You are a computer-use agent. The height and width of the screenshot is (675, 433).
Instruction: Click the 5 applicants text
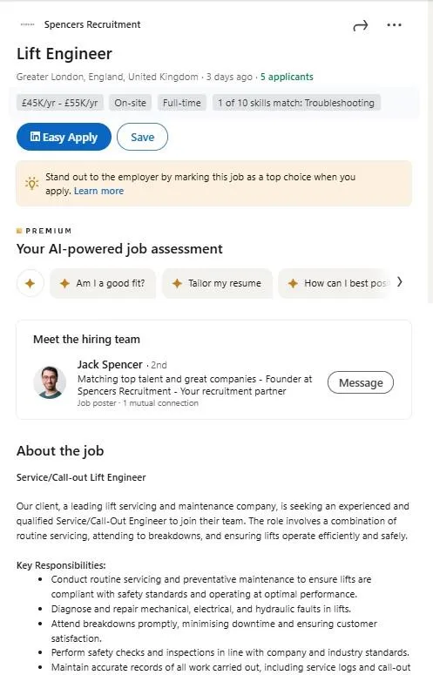point(287,77)
